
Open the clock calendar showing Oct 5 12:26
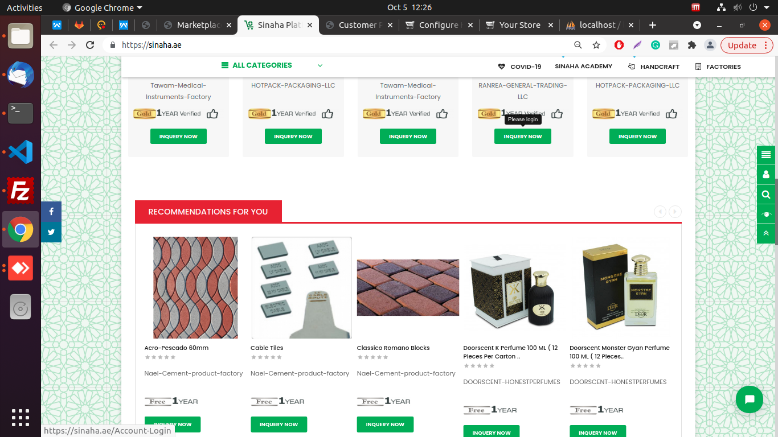[410, 7]
